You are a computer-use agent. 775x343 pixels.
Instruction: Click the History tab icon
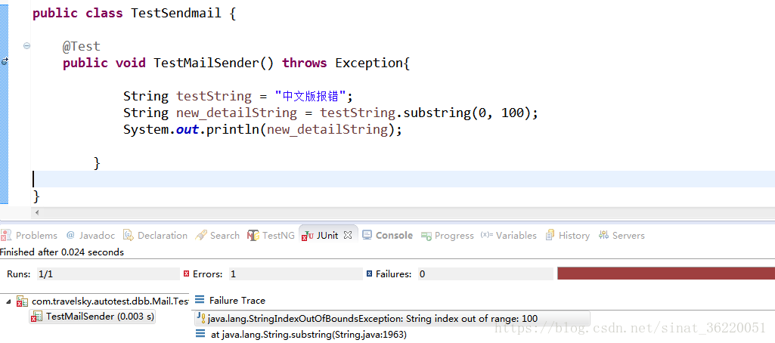click(550, 236)
